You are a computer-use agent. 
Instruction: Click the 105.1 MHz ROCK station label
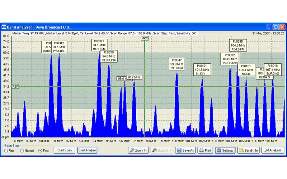tap(246, 70)
